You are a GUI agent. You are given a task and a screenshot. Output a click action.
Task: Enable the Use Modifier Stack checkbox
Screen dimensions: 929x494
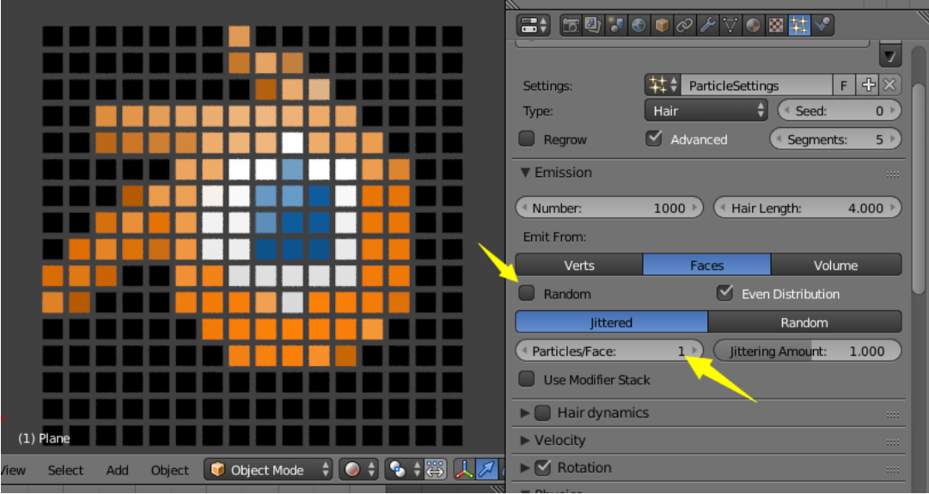click(527, 379)
